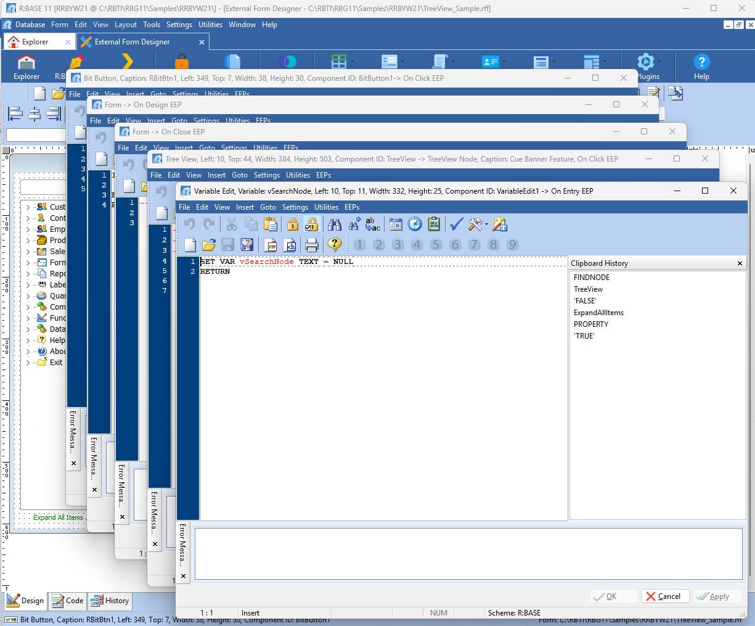Open the Database menu in main menu bar

(30, 25)
